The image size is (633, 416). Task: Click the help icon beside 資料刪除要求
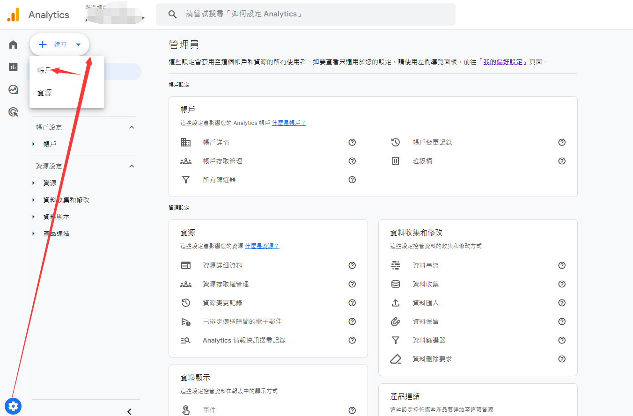click(x=562, y=359)
